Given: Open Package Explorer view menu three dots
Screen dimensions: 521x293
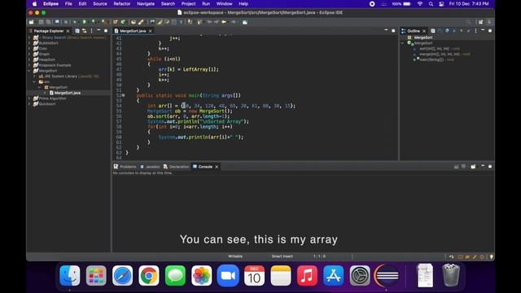Looking at the screenshot, I should [x=92, y=31].
